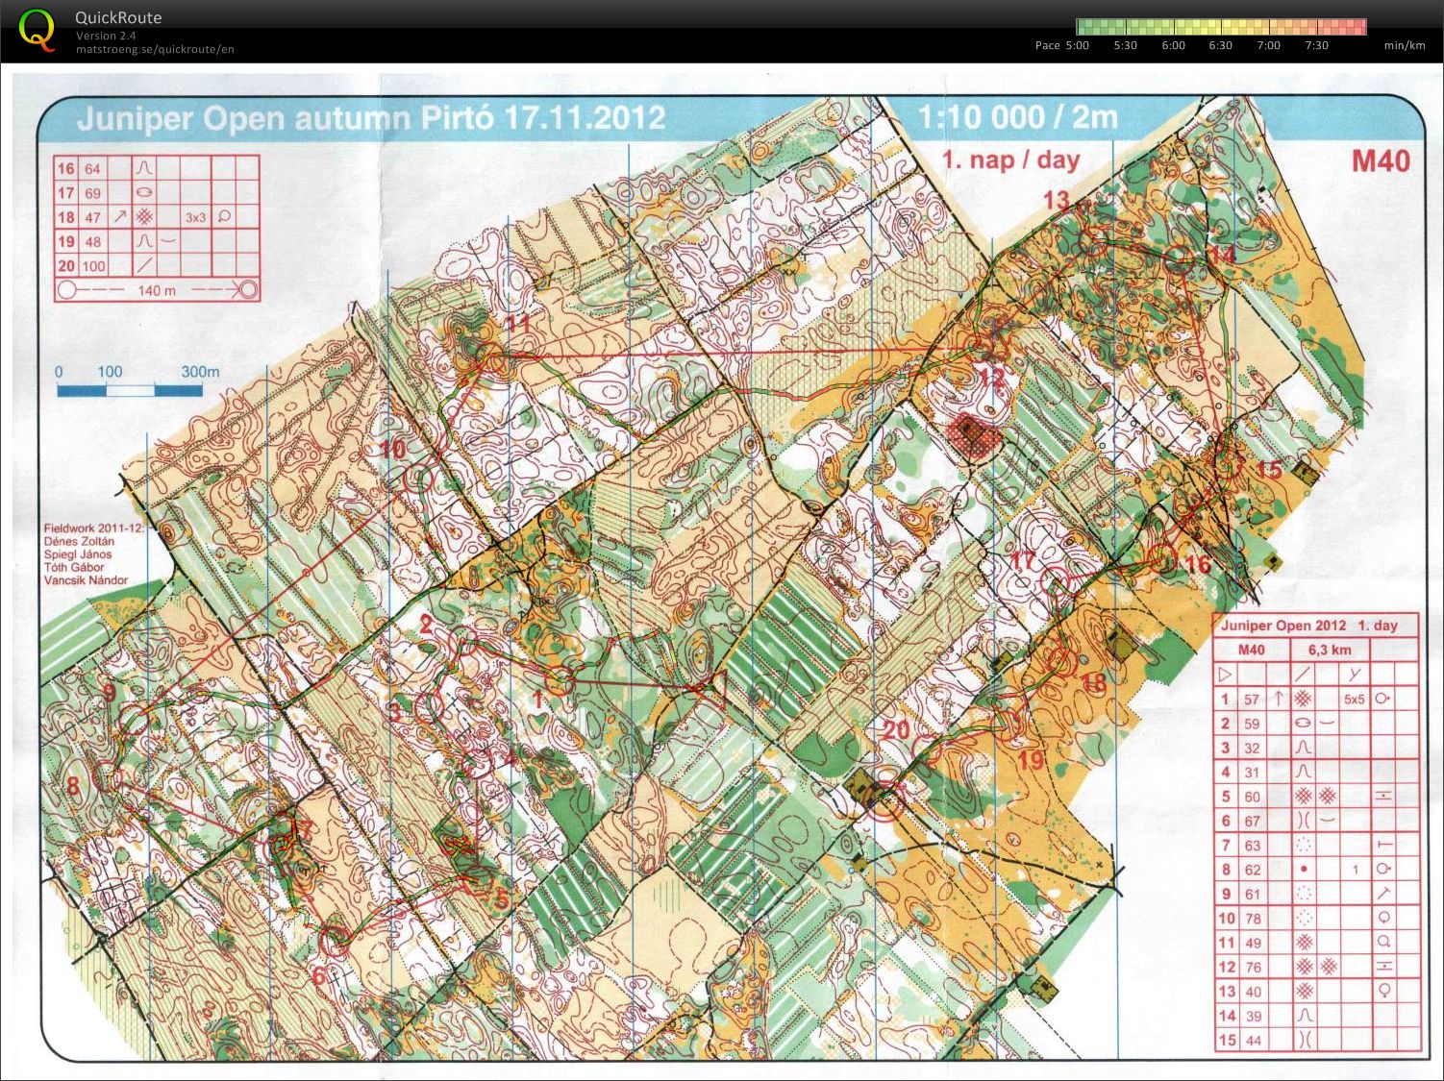Click the 7:30 pace legend label
Screen dimensions: 1444x1081
[1317, 45]
